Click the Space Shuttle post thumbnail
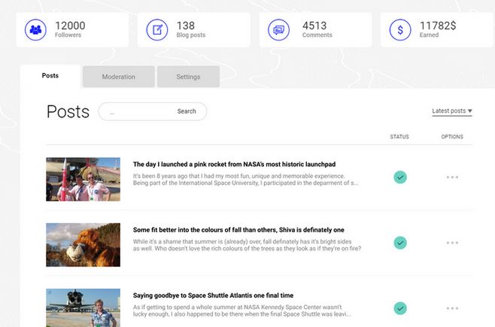This screenshot has height=327, width=495. [83, 307]
